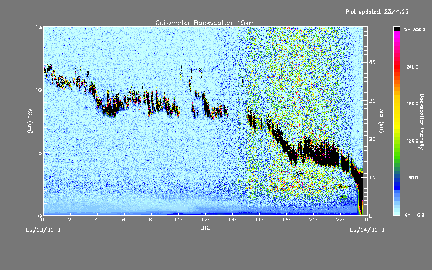The image size is (432, 270).
Task: Click the right 'AGL (kft)' axis label
Action: click(381, 120)
